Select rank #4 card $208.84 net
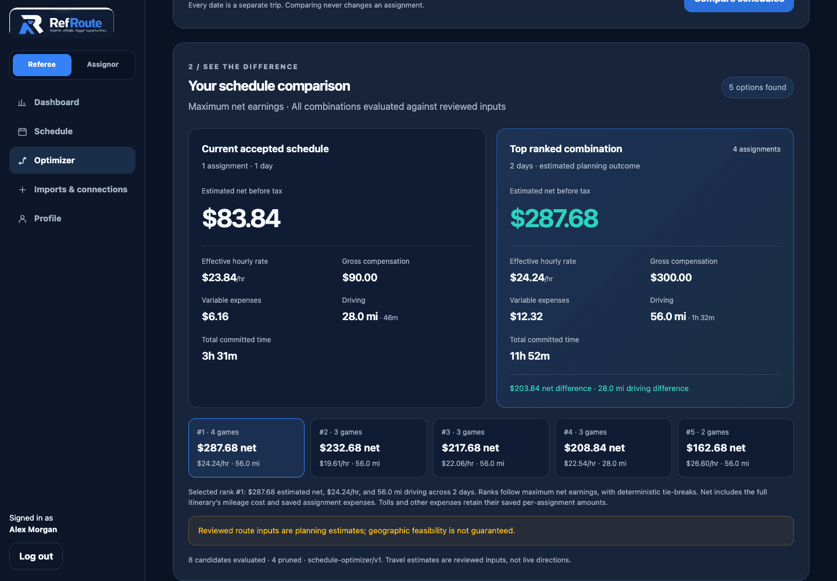The image size is (837, 581). click(x=613, y=448)
